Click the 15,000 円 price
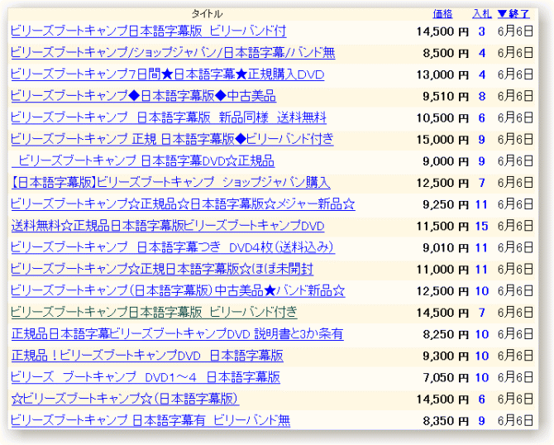The width and height of the screenshot is (554, 445). 442,140
